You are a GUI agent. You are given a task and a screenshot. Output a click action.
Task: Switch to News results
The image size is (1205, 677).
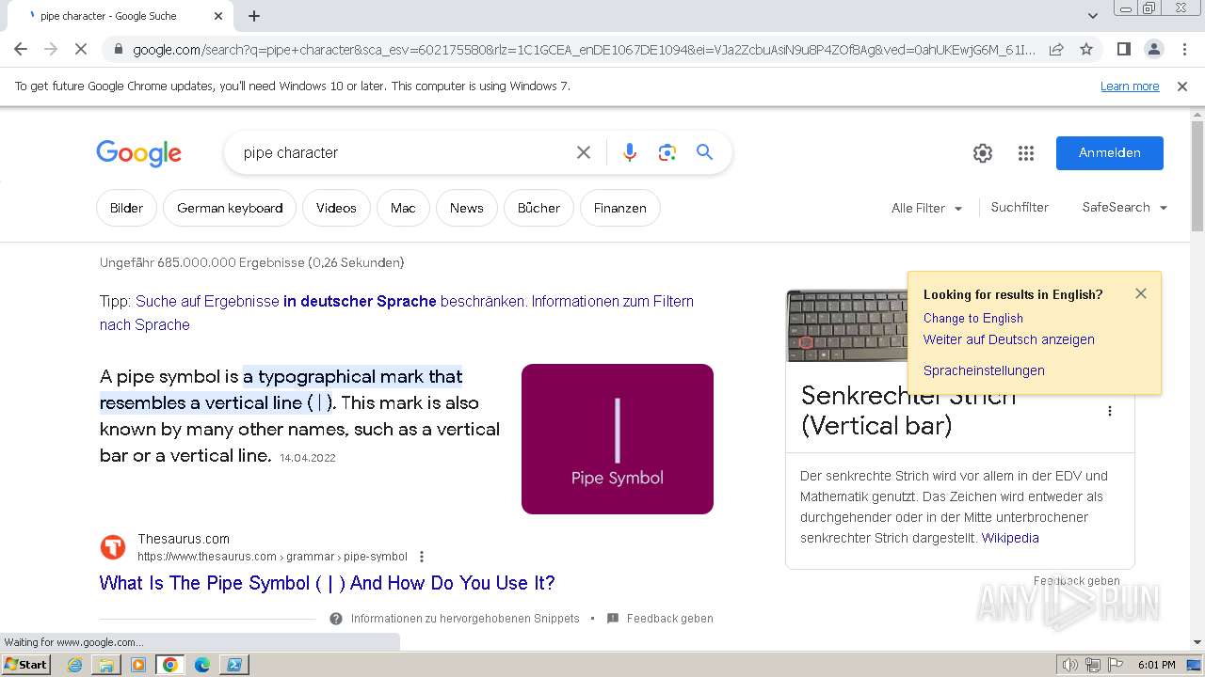pos(466,208)
